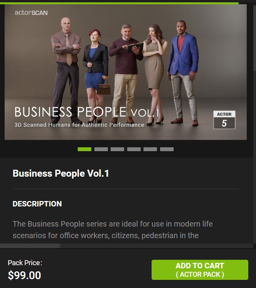Click the actorSCAN logo on the banner

[31, 13]
